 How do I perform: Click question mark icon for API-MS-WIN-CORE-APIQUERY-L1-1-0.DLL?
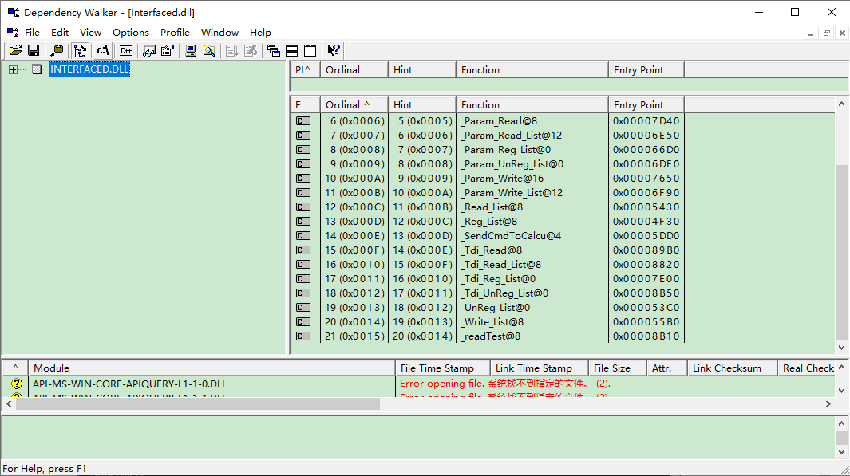17,384
